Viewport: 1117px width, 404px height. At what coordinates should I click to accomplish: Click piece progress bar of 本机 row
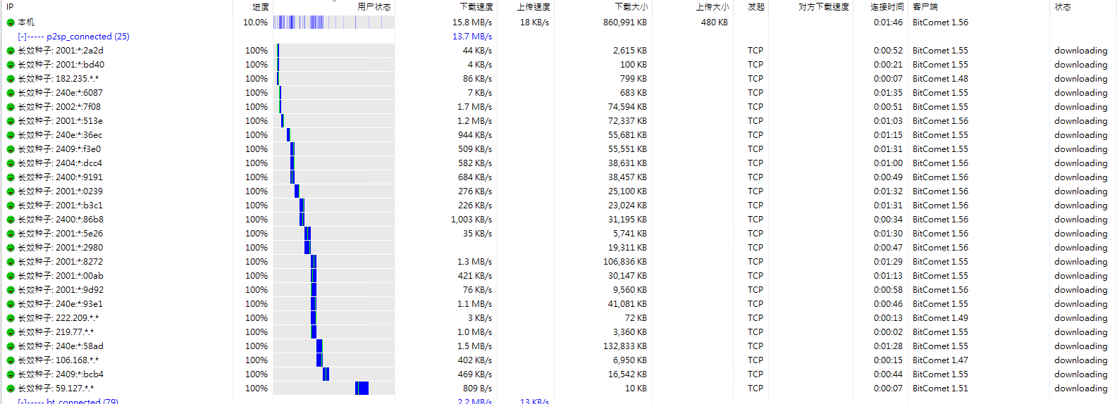[x=333, y=23]
